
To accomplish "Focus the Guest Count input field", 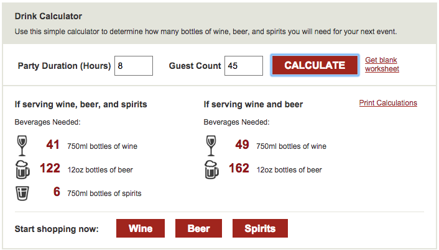I will pyautogui.click(x=244, y=66).
